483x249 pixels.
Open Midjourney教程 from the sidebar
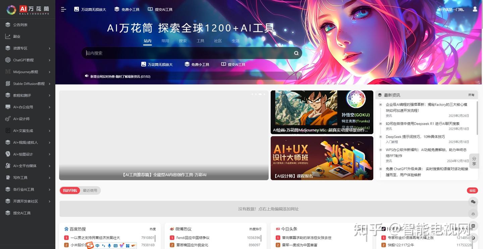coord(23,72)
